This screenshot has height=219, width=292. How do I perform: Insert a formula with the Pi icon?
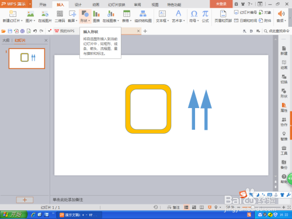pyautogui.click(x=205, y=14)
